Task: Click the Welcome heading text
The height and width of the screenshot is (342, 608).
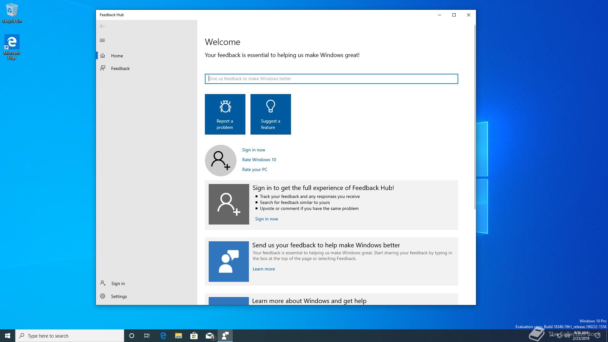Action: (x=223, y=42)
